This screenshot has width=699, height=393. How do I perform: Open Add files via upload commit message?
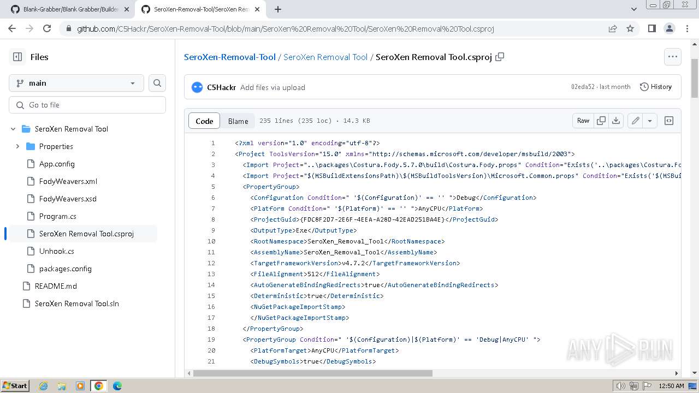click(273, 87)
